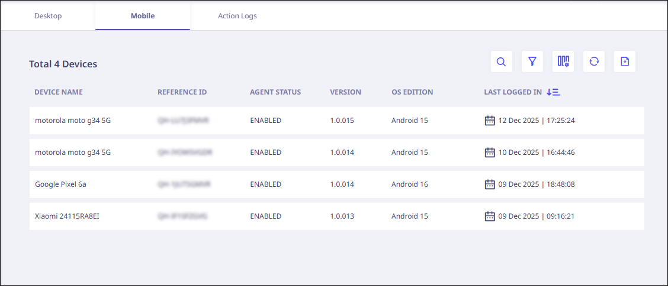Click the Reference ID column header
668x286 pixels.
[x=182, y=92]
